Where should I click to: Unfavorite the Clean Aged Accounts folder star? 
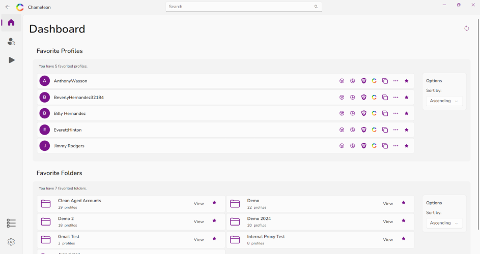pos(214,203)
